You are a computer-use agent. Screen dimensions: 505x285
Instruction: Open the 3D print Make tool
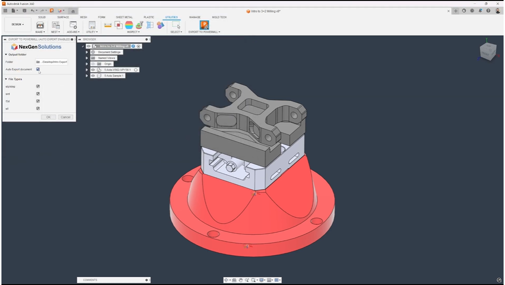(40, 25)
